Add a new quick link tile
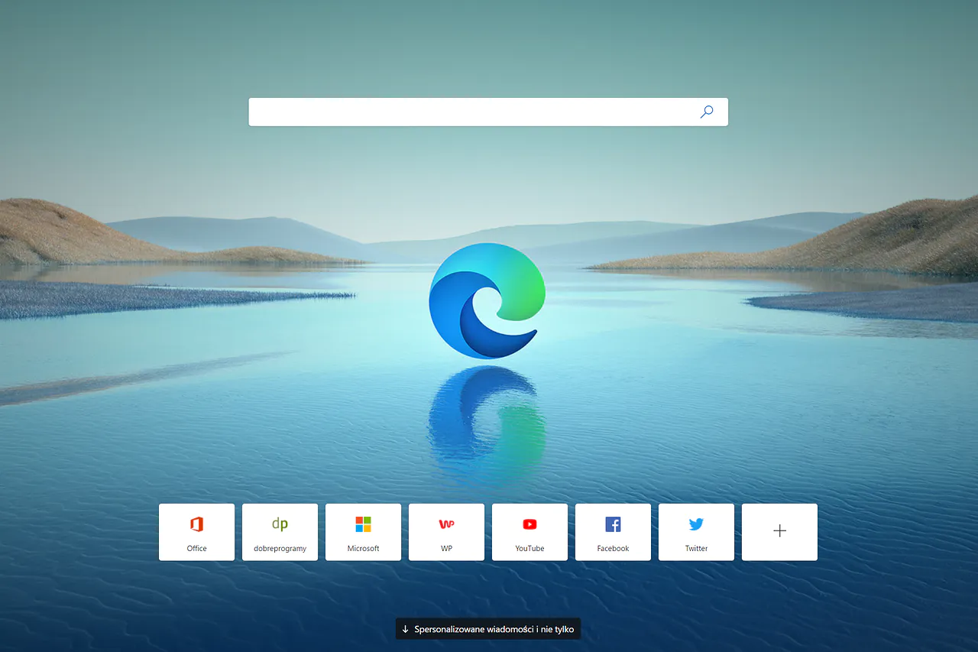Image resolution: width=978 pixels, height=652 pixels. 779,532
